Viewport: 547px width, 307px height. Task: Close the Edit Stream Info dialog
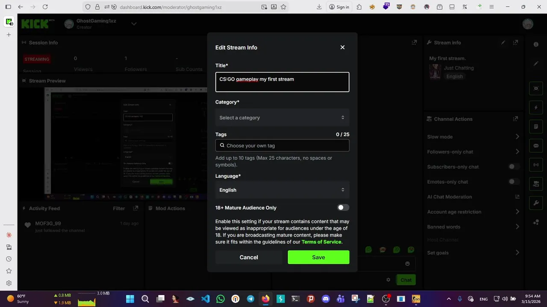click(342, 47)
